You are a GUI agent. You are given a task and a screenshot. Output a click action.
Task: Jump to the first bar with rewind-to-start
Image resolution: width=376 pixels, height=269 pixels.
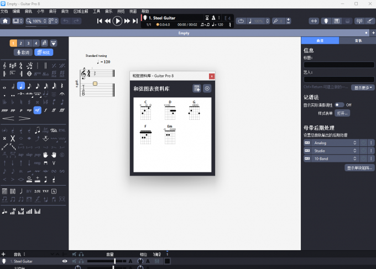100,21
